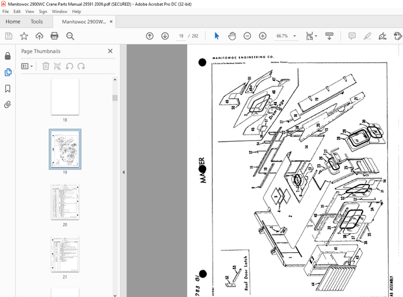Collapse the navigation pane with arrow
The width and height of the screenshot is (403, 297).
(123, 172)
